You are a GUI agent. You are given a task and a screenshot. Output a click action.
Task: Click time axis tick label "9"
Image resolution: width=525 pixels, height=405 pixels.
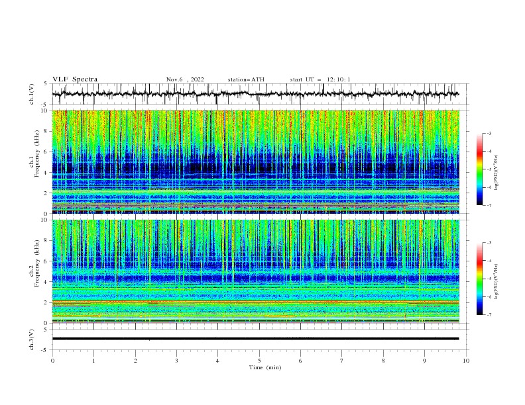(x=424, y=361)
